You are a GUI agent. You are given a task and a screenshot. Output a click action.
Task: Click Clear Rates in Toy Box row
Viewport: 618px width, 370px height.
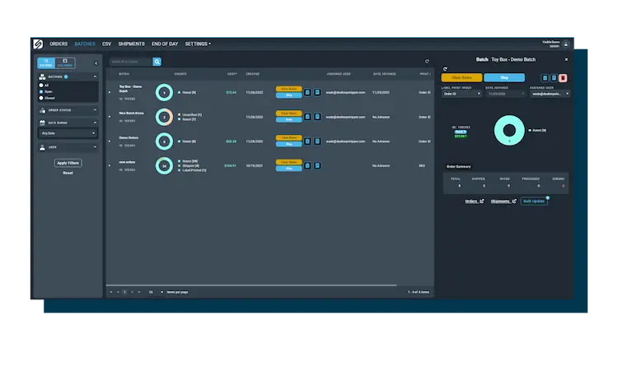(x=289, y=89)
